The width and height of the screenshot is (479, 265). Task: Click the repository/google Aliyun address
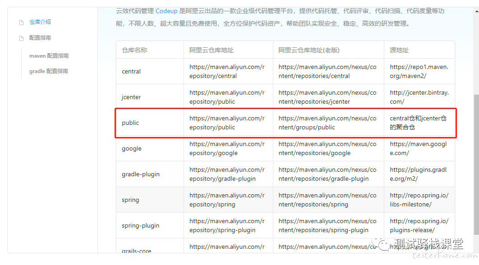point(227,148)
